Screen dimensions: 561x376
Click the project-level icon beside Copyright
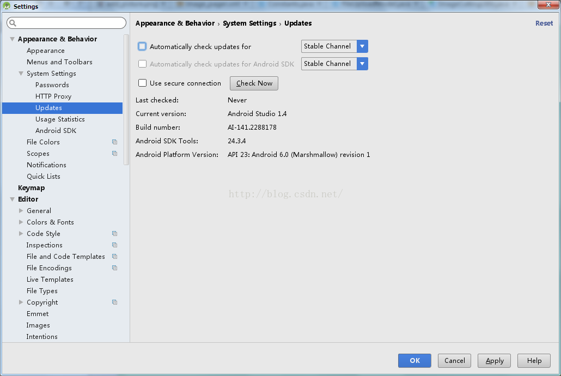(114, 302)
